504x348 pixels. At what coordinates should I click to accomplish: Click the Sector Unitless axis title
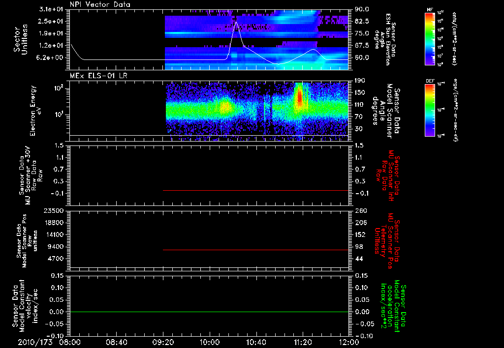pyautogui.click(x=21, y=40)
